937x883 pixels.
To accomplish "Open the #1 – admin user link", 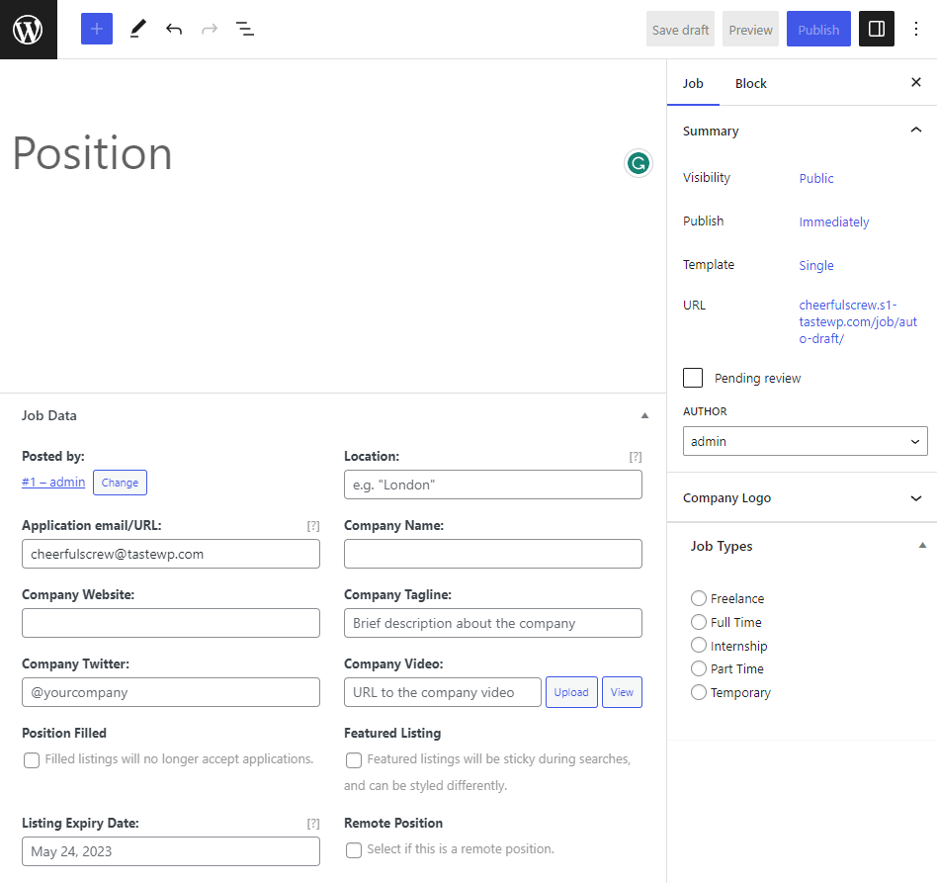I will (x=53, y=482).
